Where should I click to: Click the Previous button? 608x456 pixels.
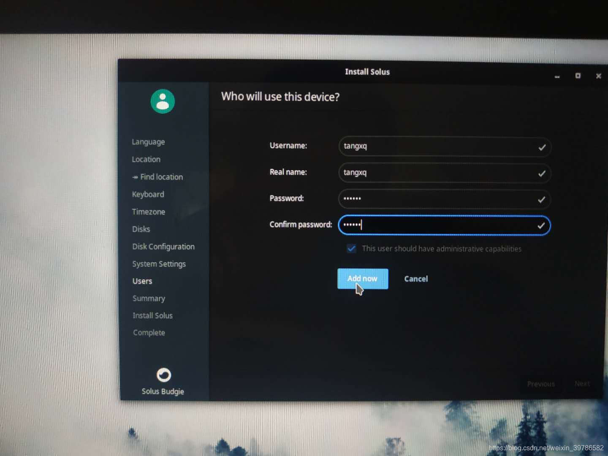click(x=541, y=384)
